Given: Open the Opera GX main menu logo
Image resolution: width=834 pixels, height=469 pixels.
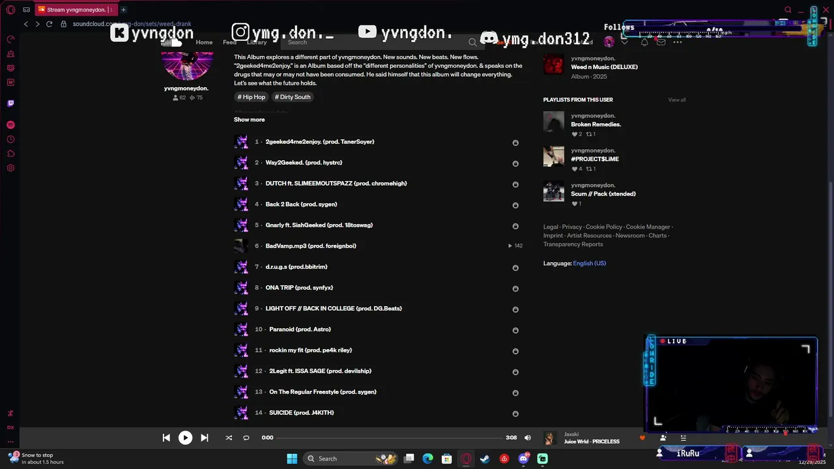Looking at the screenshot, I should coord(10,10).
